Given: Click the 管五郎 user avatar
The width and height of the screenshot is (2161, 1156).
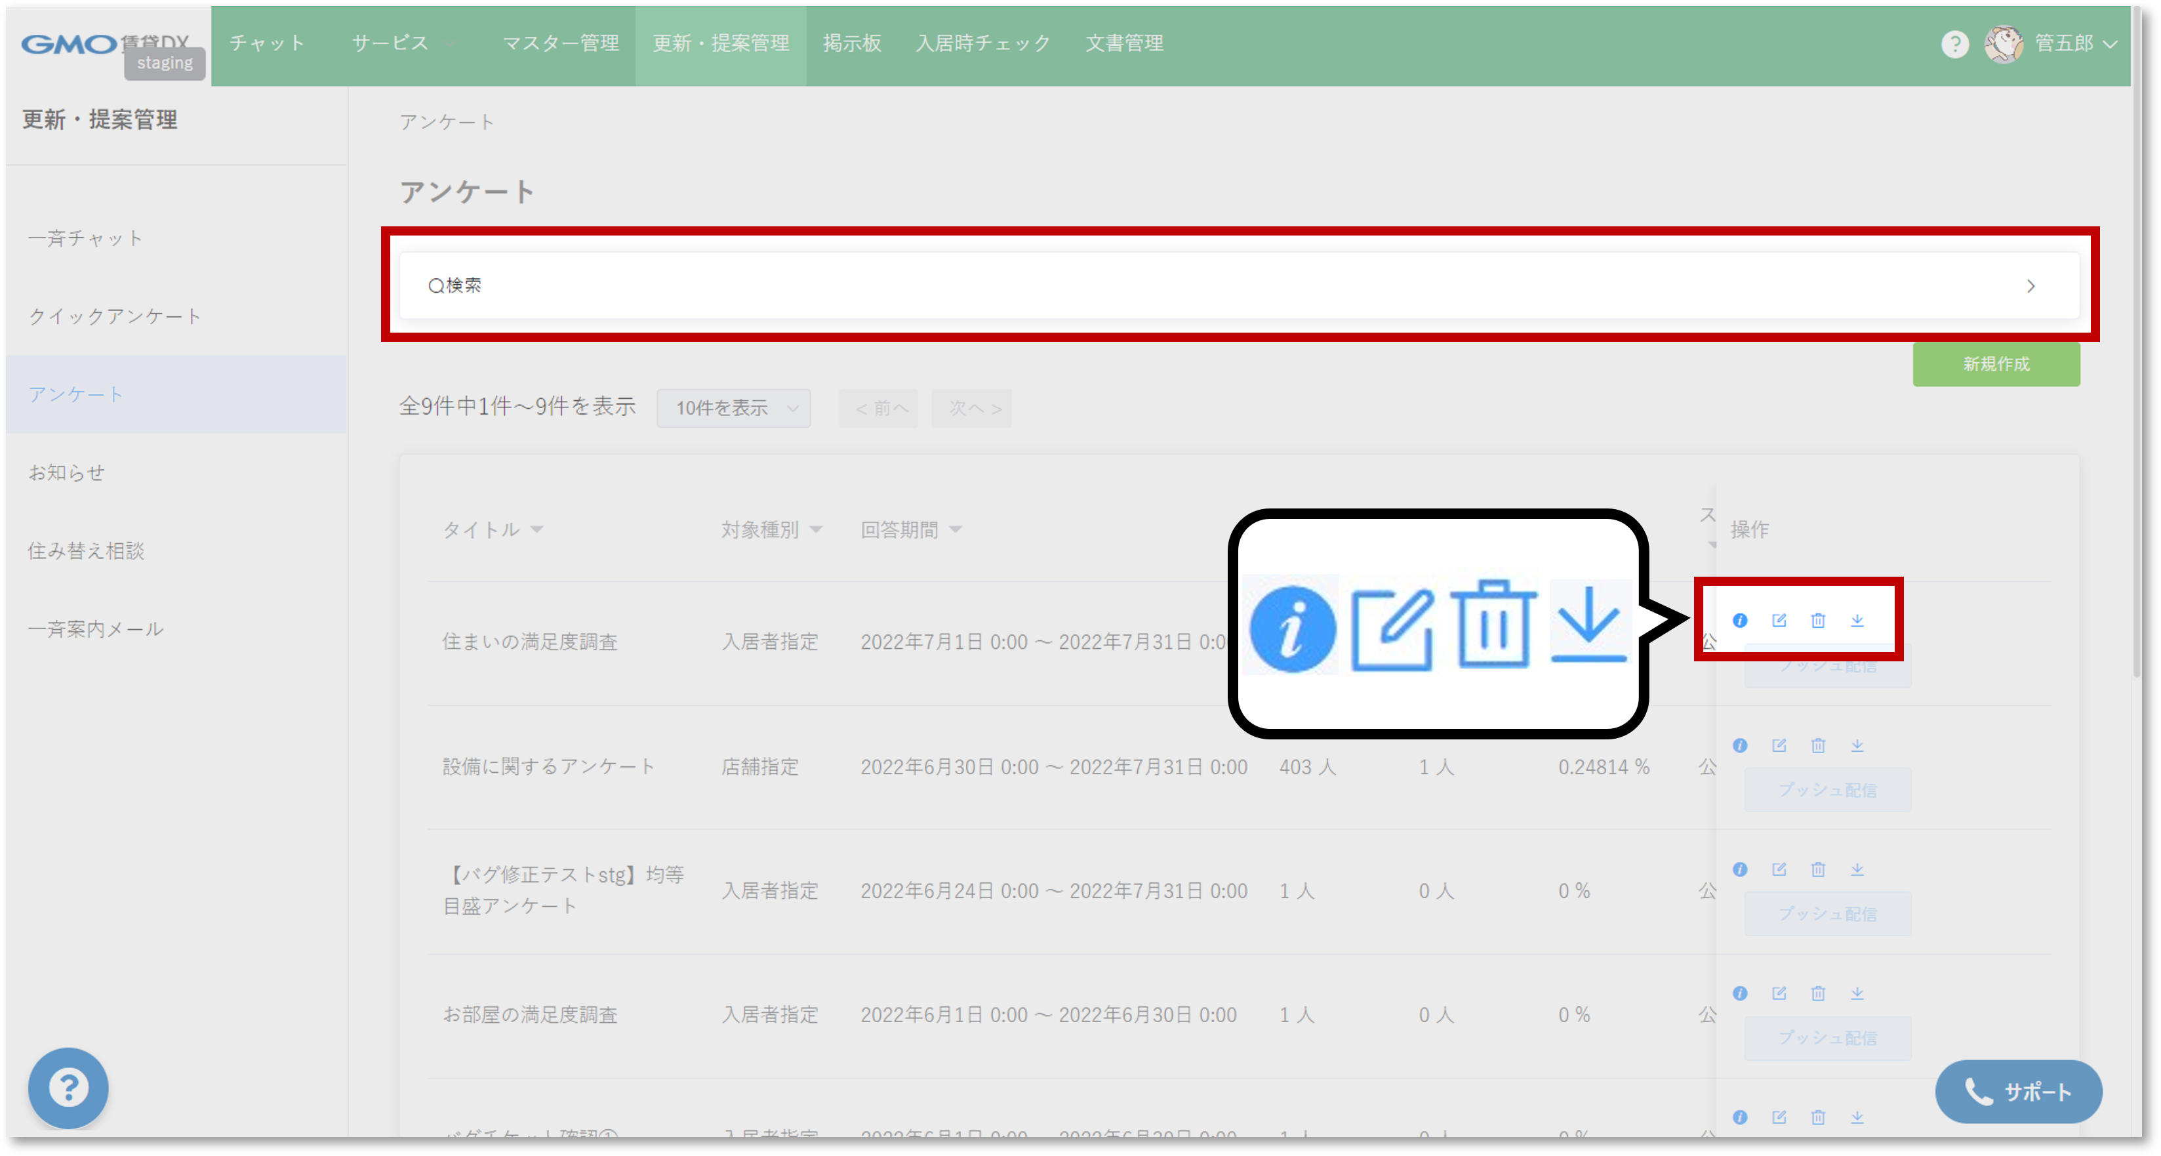Looking at the screenshot, I should pyautogui.click(x=2004, y=43).
